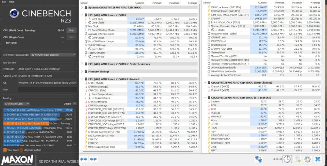327x166 pixels.
Task: Open the CPU (Multi Core) ranking dropdown
Action: 17,104
